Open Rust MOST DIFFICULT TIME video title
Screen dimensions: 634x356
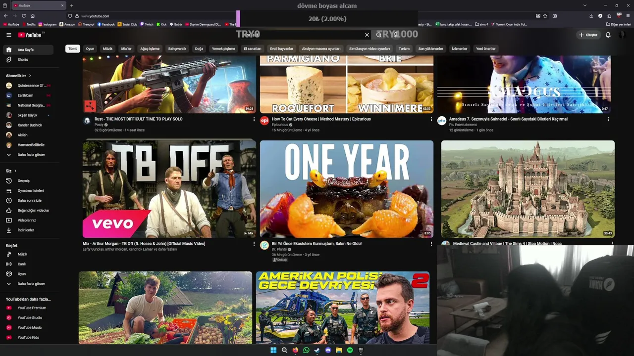click(x=138, y=119)
